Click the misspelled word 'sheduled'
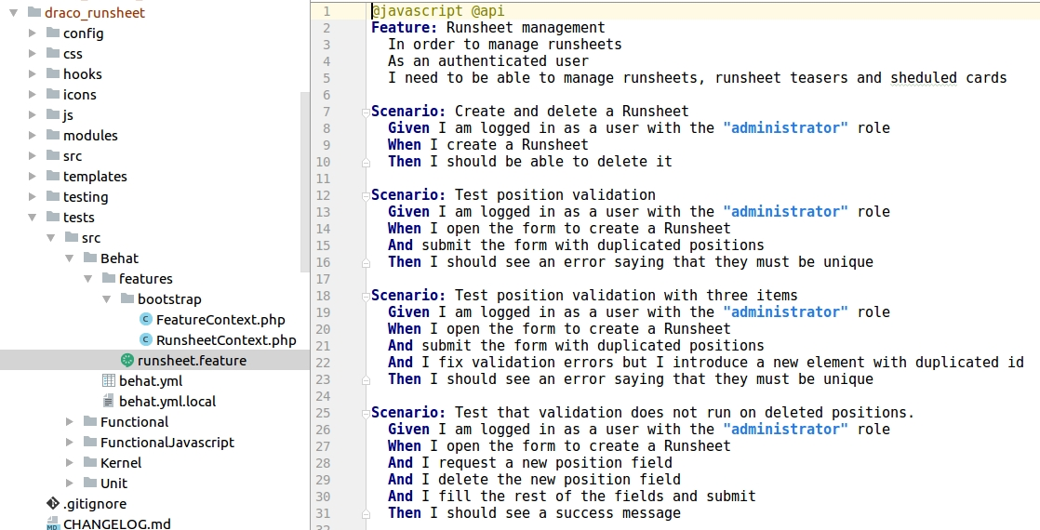Image resolution: width=1040 pixels, height=530 pixels. click(924, 77)
